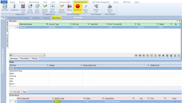182x103 pixels.
Task: Select the Cone part row
Action: pos(95,79)
